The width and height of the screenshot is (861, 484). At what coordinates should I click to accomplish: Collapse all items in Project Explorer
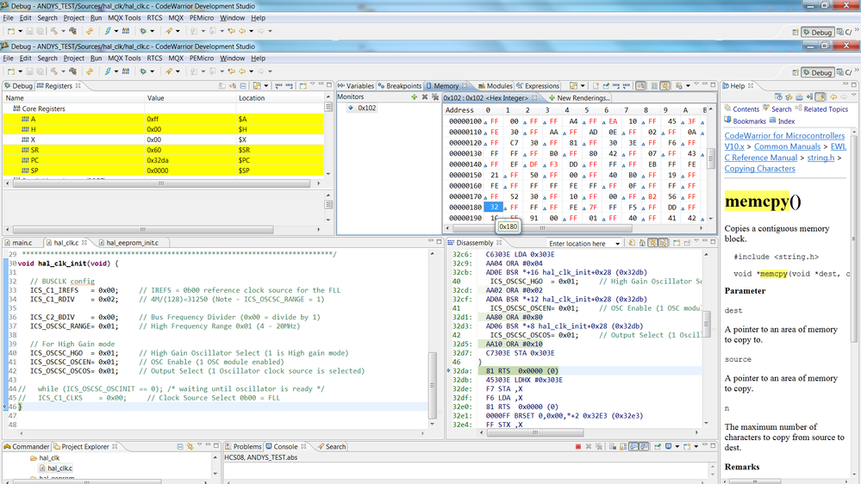(179, 447)
